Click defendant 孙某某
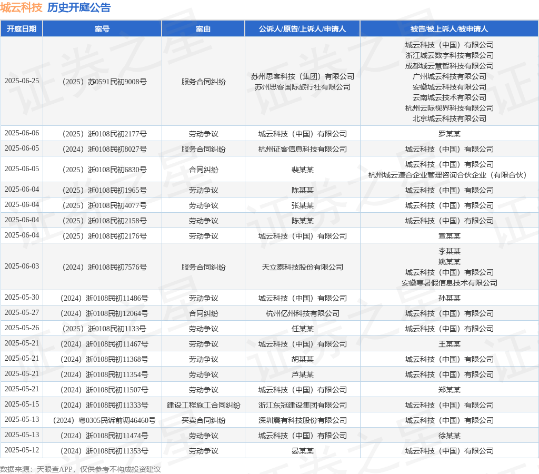Screen dimensions: 539x474 pos(450,298)
